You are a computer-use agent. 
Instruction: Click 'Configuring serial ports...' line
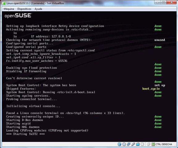(30, 43)
